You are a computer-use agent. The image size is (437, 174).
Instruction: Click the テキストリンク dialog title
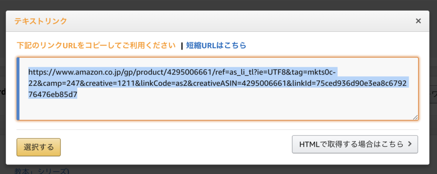coord(41,21)
